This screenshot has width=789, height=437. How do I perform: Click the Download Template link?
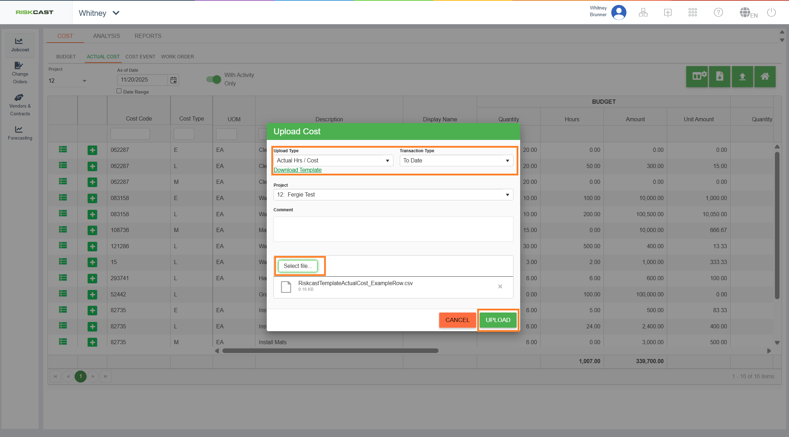pyautogui.click(x=297, y=170)
